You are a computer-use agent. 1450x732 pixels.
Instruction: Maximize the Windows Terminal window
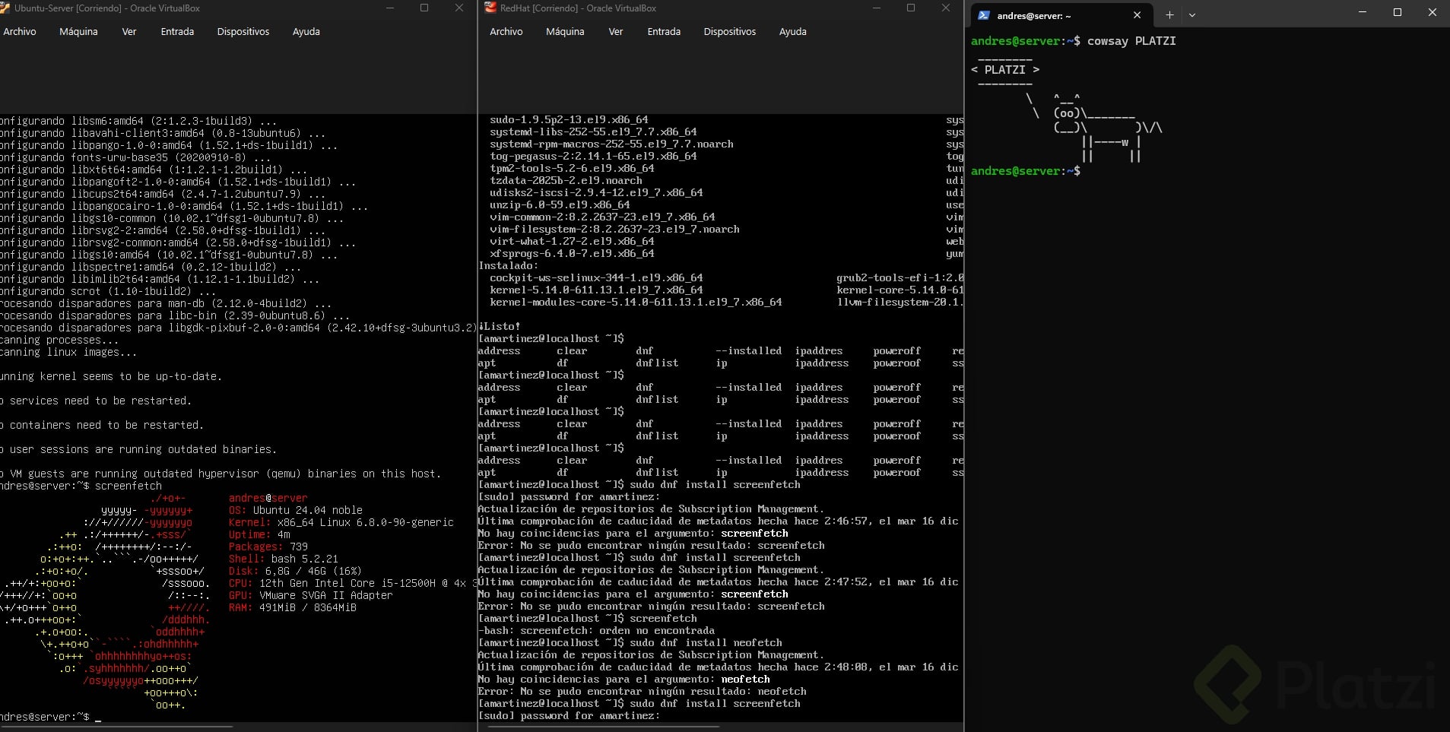click(1398, 13)
